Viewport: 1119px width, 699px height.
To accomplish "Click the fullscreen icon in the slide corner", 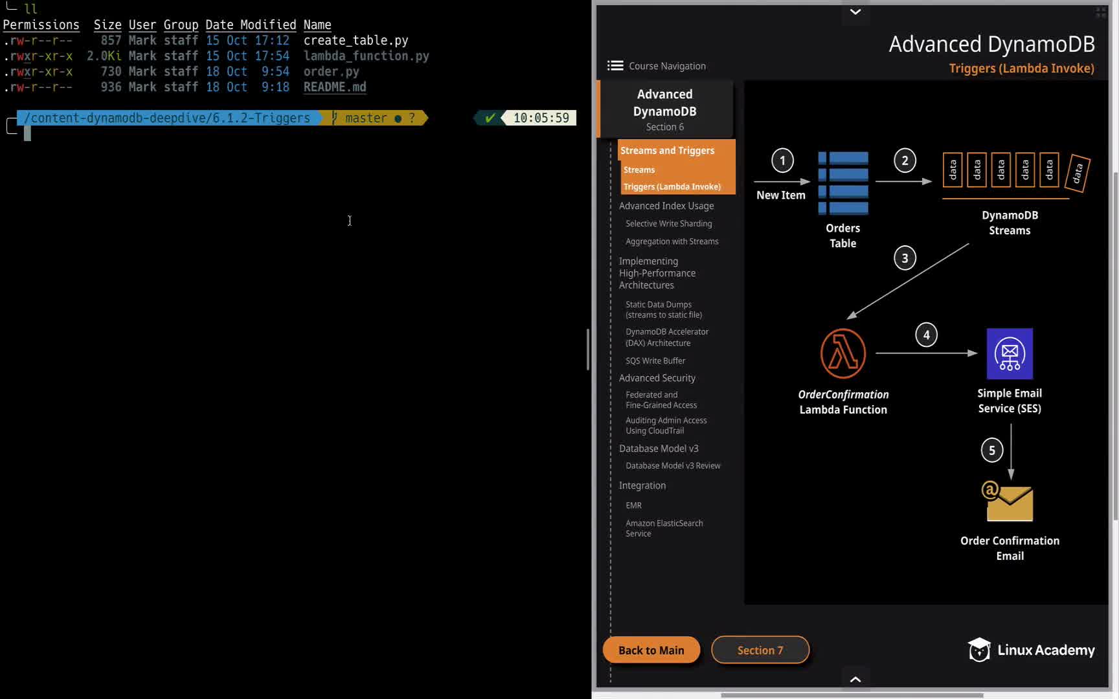I will coord(1101,12).
